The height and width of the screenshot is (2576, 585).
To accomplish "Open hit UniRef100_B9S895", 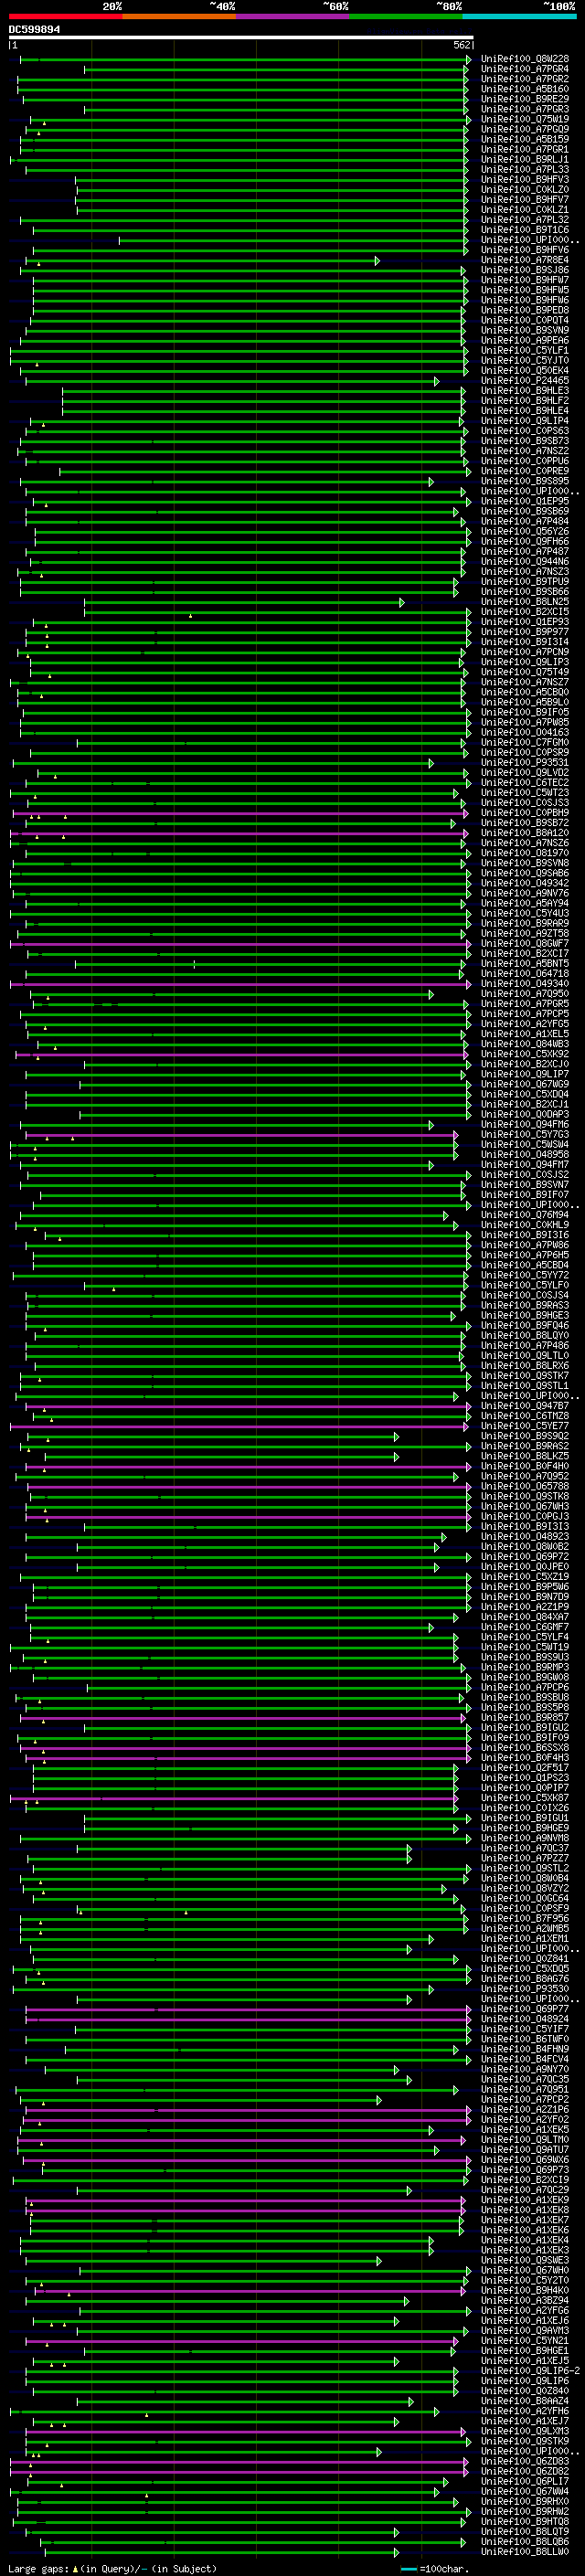I will [x=525, y=481].
